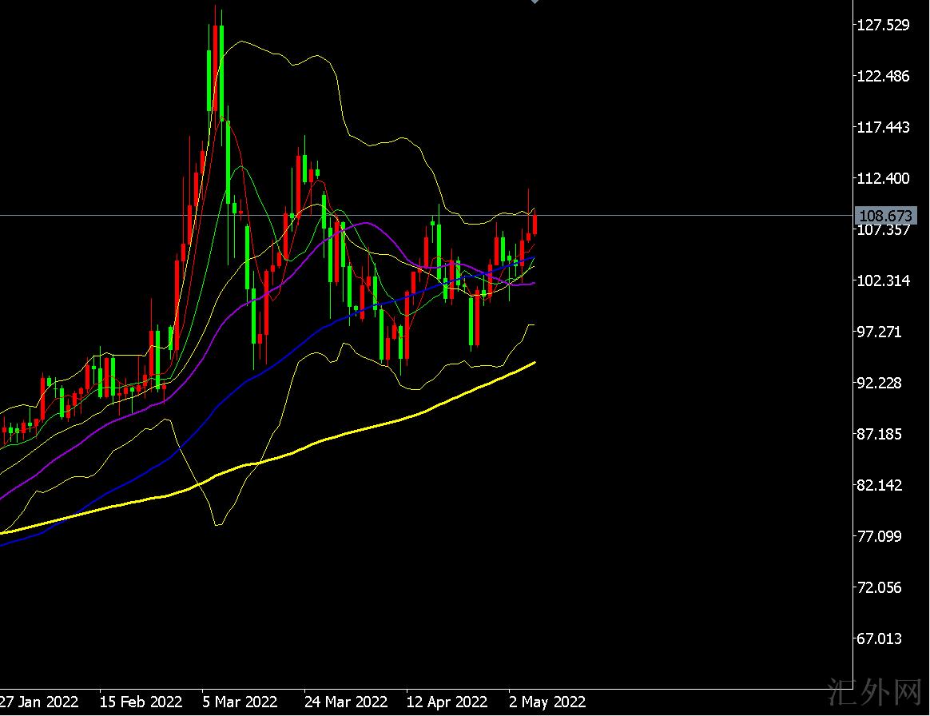Click the 127.529 price axis label

point(883,26)
